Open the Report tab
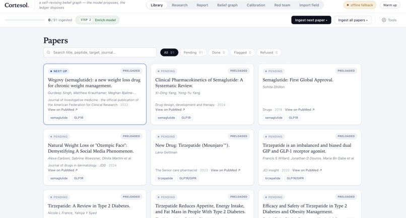This screenshot has height=218, width=406. [202, 5]
